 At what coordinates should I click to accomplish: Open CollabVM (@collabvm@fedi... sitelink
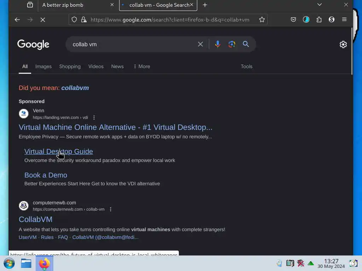point(105,237)
